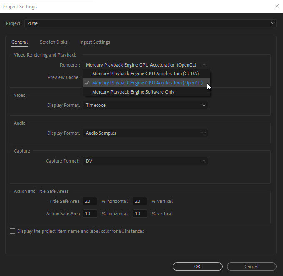The height and width of the screenshot is (276, 283).
Task: Select Mercury Playback Engine GPU Acceleration (CUDA)
Action: 146,74
